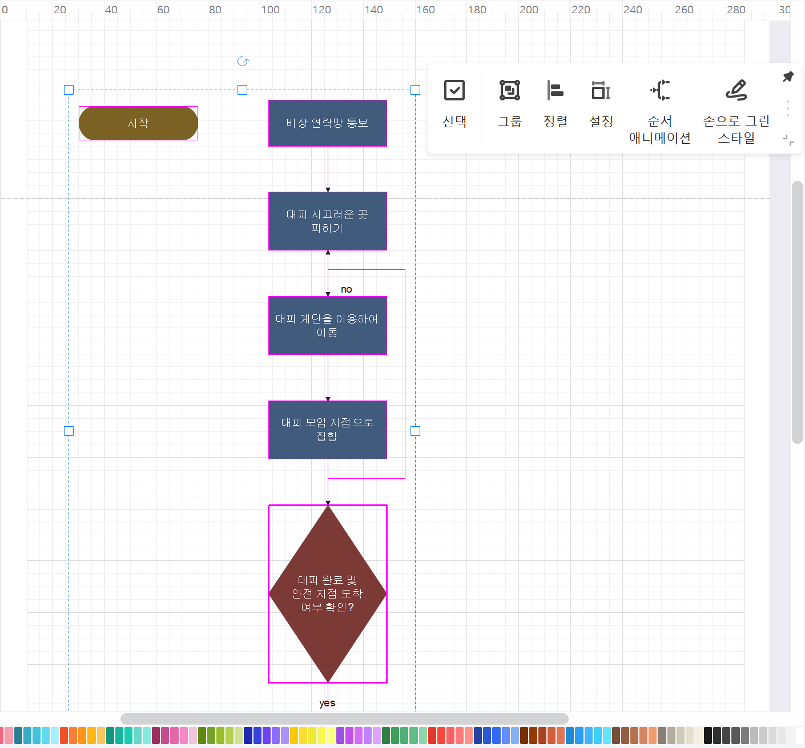The width and height of the screenshot is (805, 748).
Task: Click the blue rotation handle above selection
Action: pos(243,62)
